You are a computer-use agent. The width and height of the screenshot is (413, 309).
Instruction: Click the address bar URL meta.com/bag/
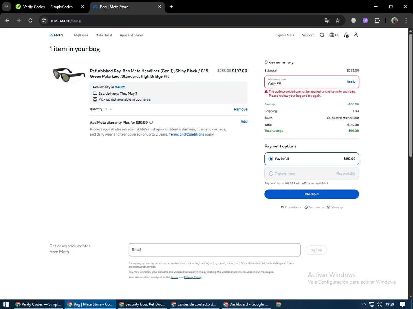(66, 20)
